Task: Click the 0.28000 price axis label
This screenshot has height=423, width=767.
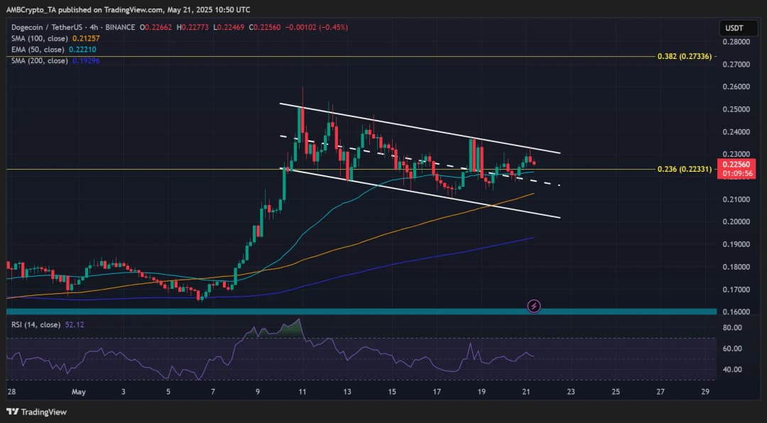Action: [x=736, y=42]
